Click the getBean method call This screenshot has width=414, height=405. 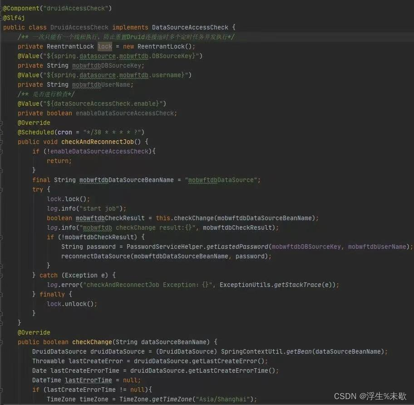click(x=298, y=352)
